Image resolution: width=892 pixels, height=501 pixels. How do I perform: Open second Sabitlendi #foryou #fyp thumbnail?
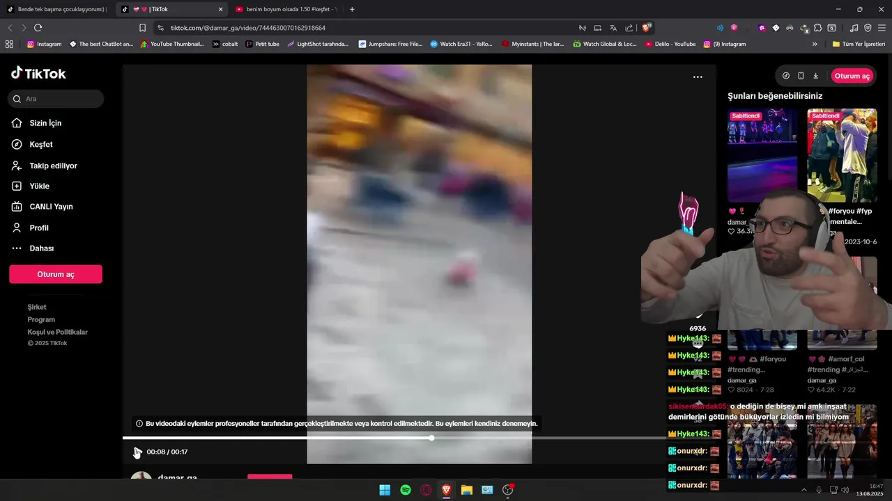[842, 155]
